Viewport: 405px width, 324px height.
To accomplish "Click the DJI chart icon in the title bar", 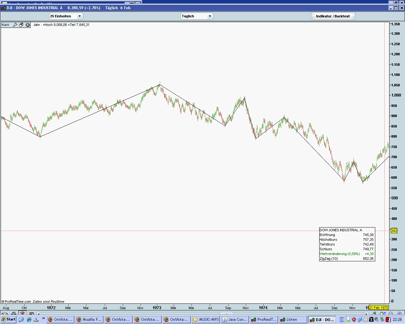I will pos(3,8).
